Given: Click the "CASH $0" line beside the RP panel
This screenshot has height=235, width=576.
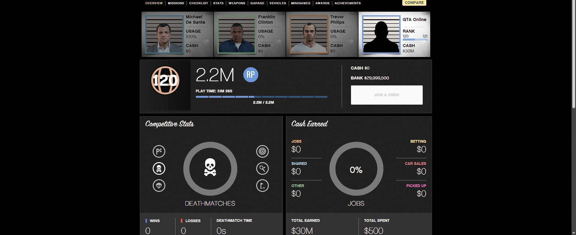Looking at the screenshot, I should click(x=360, y=68).
